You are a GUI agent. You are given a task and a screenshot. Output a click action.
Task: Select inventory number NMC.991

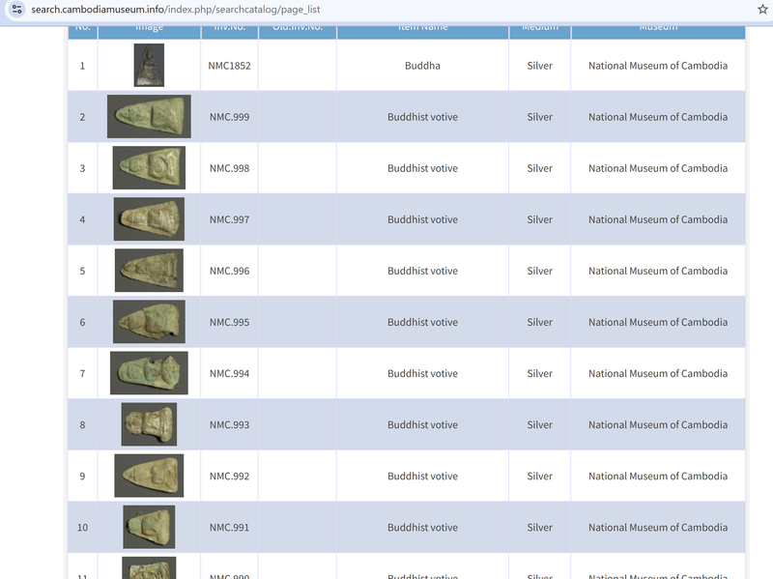pos(229,527)
